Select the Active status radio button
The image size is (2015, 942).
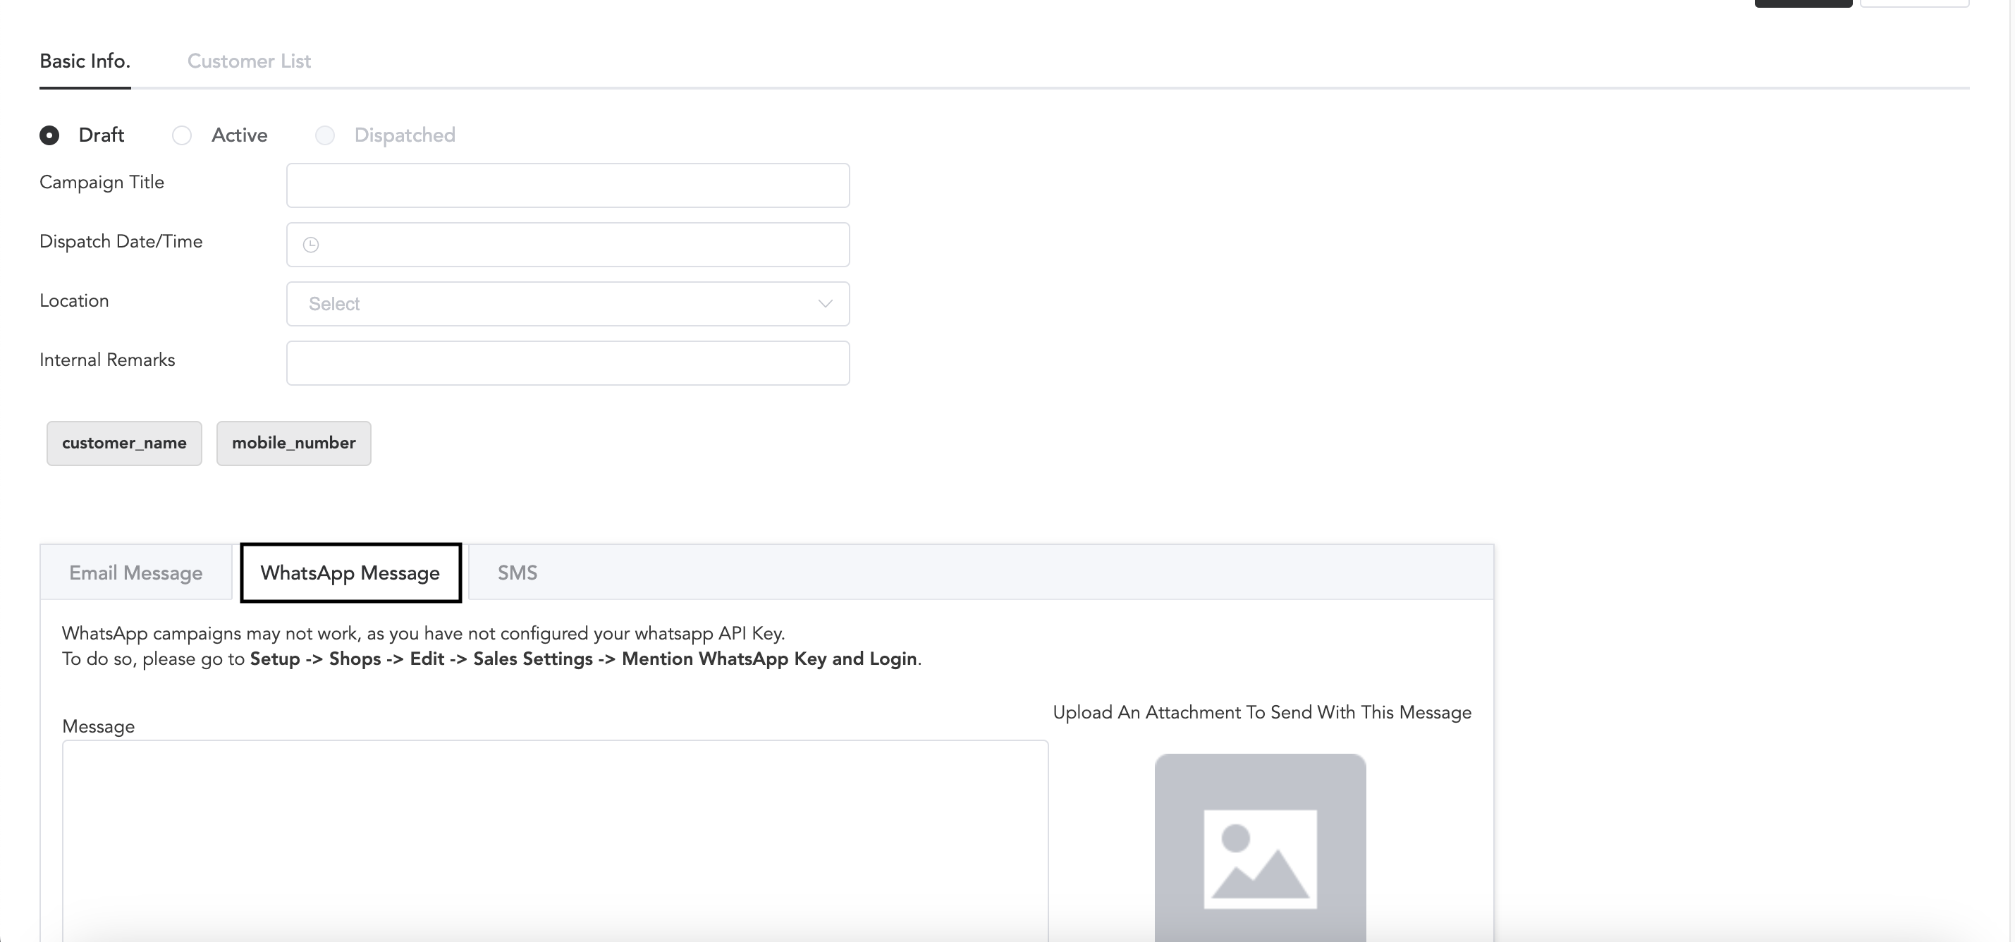point(183,135)
